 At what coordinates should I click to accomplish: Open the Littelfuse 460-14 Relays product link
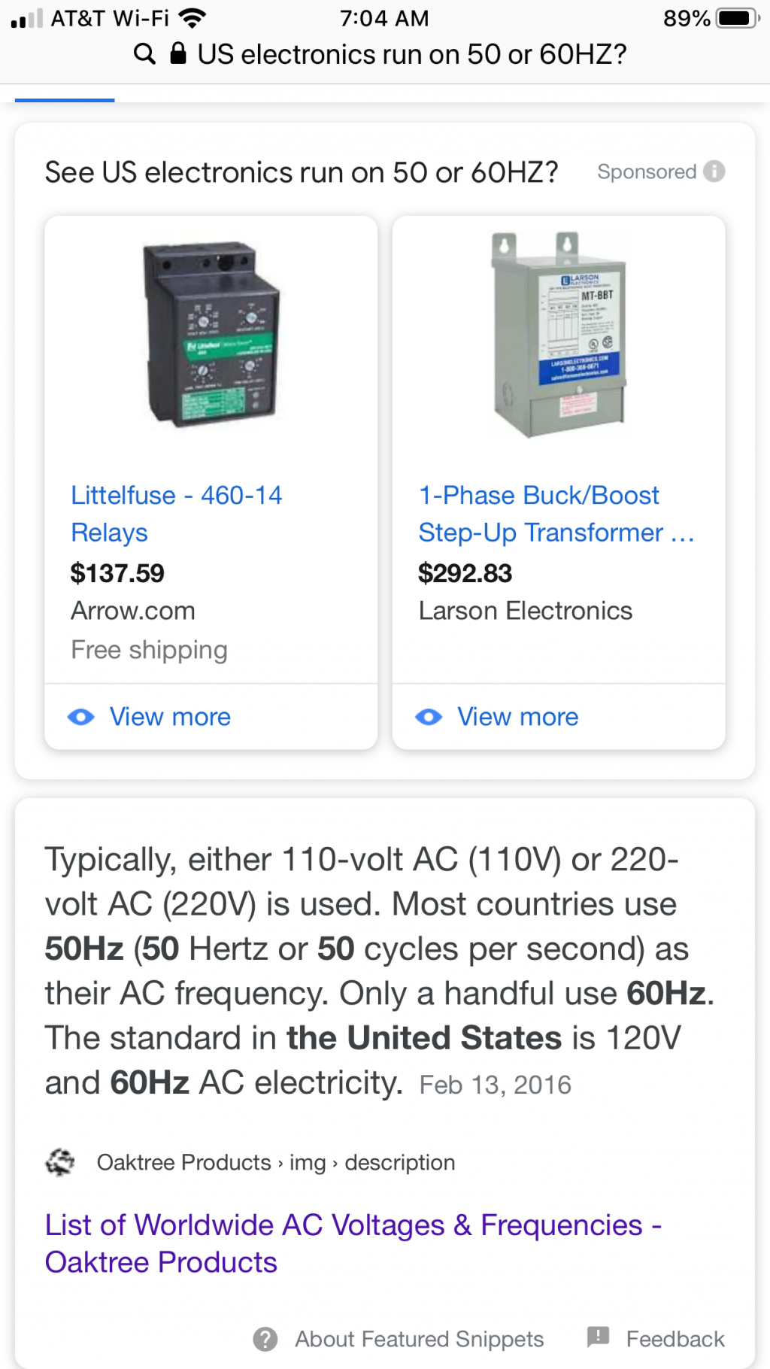point(177,514)
